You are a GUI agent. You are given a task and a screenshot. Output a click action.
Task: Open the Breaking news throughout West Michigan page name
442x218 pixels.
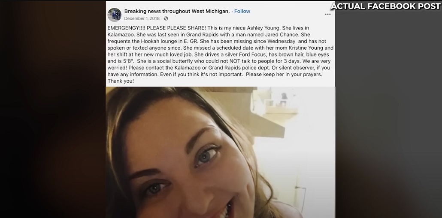pyautogui.click(x=177, y=11)
